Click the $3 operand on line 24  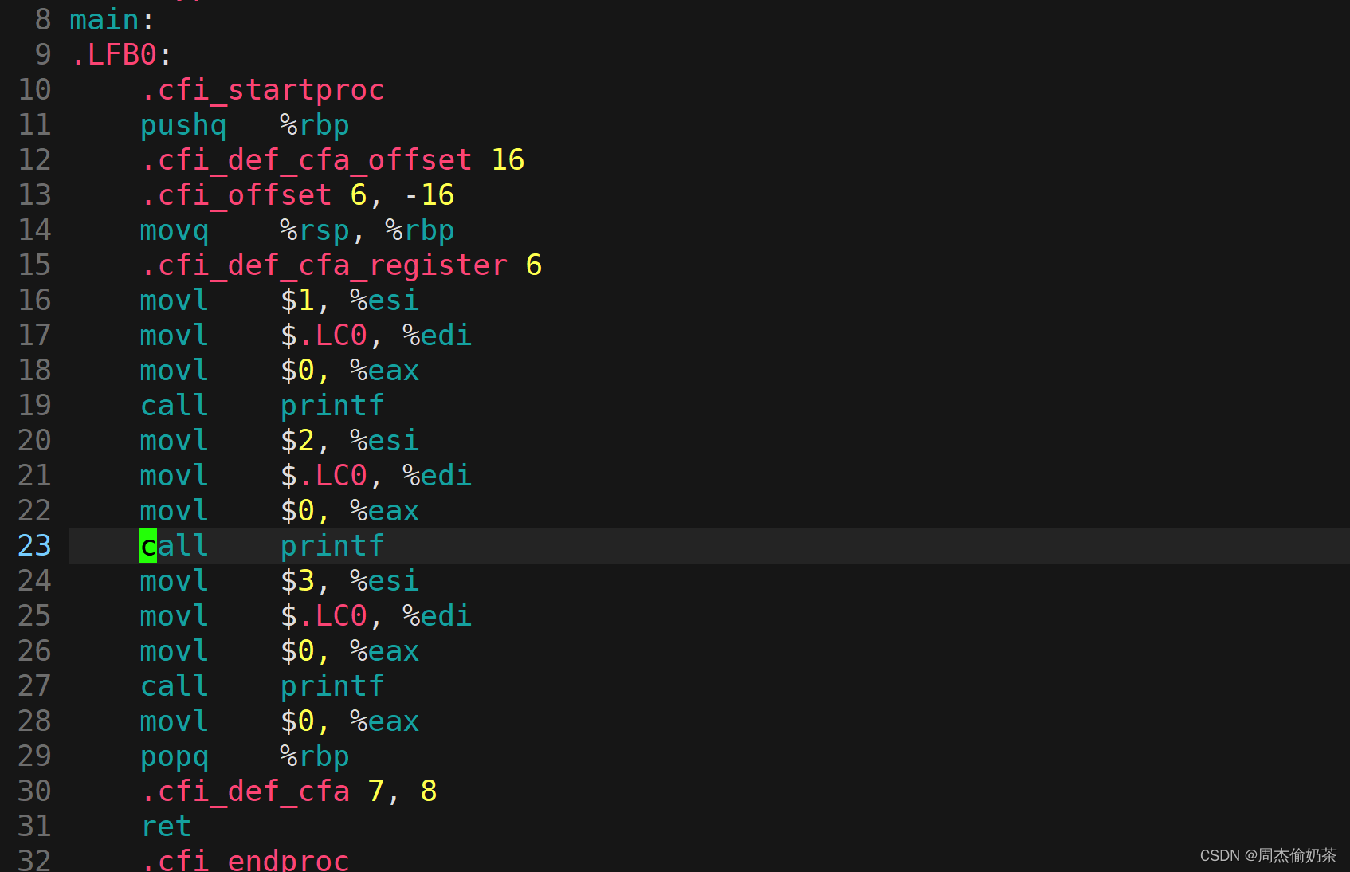(x=298, y=581)
